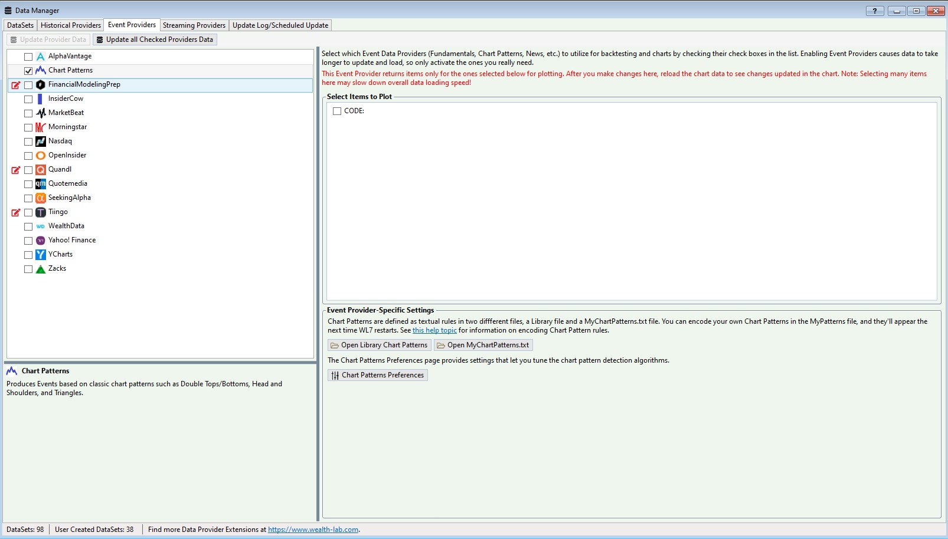The height and width of the screenshot is (539, 948).
Task: Click the OpenInsider orange circle icon
Action: pyautogui.click(x=41, y=156)
